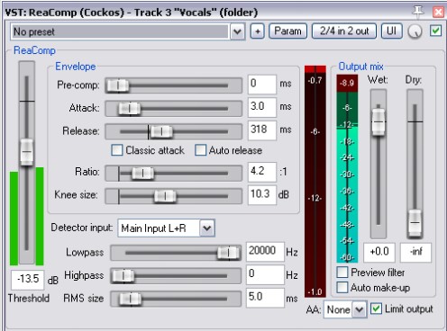This screenshot has width=447, height=331.
Task: Uncheck Limit output option
Action: (376, 309)
